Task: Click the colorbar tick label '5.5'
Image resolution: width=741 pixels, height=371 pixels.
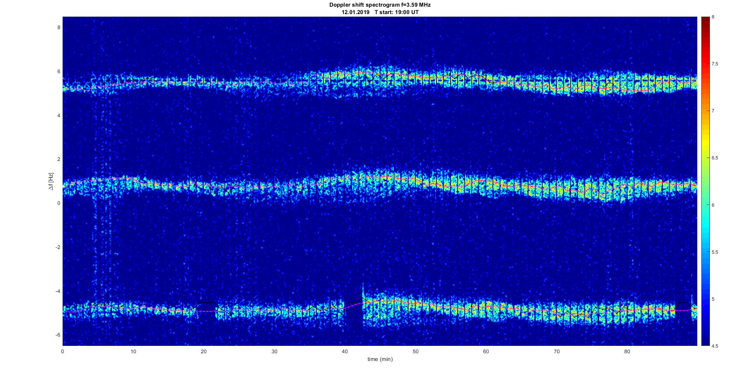Action: click(715, 252)
